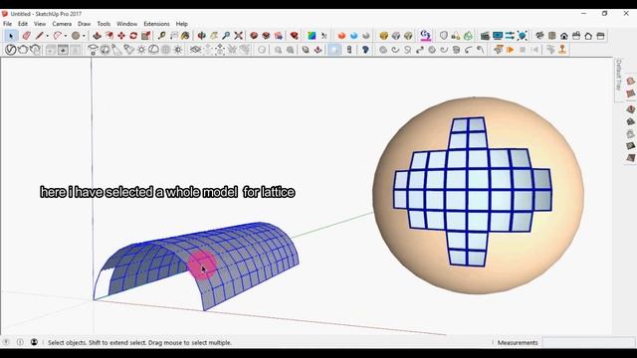The height and width of the screenshot is (358, 637).
Task: Open the Help menu
Action: point(181,24)
